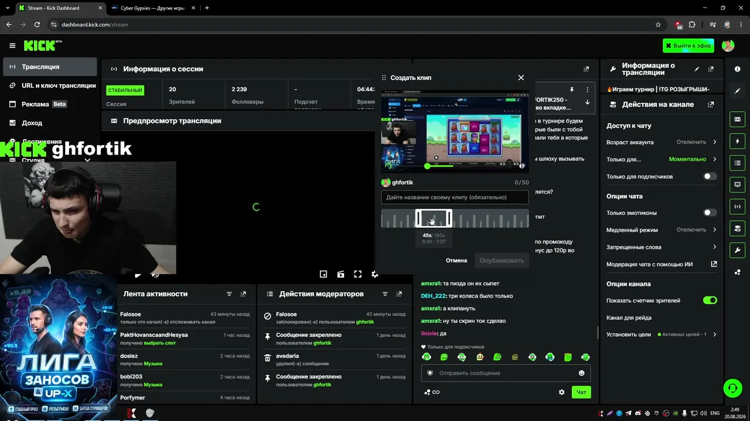Click the Опубликовать clip button
Screen dimensions: 750x421
coord(502,260)
